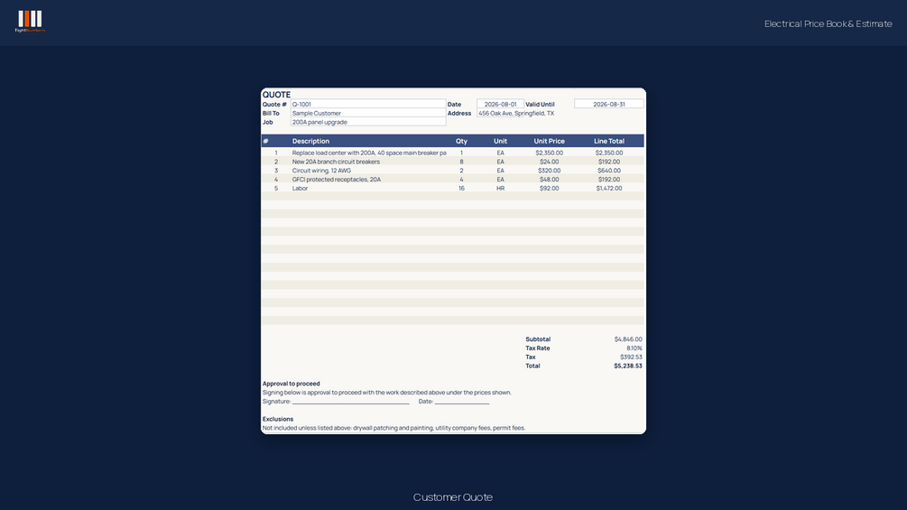The height and width of the screenshot is (510, 907).
Task: Select the $640.00 line total cell
Action: [609, 171]
